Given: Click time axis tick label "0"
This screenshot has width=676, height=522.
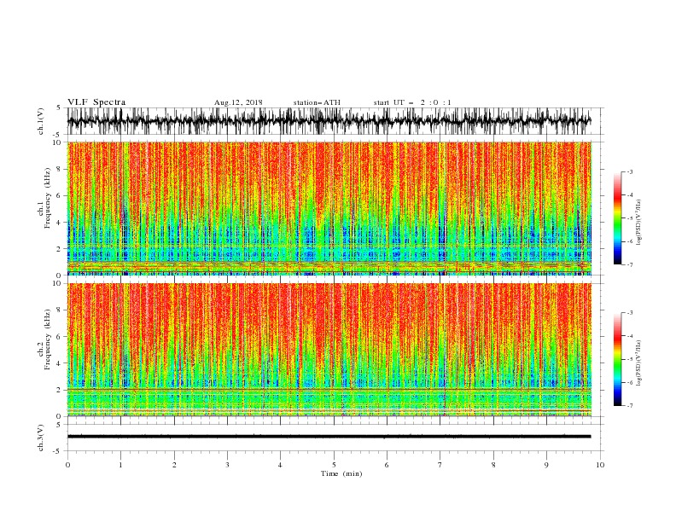Looking at the screenshot, I should pyautogui.click(x=67, y=465).
